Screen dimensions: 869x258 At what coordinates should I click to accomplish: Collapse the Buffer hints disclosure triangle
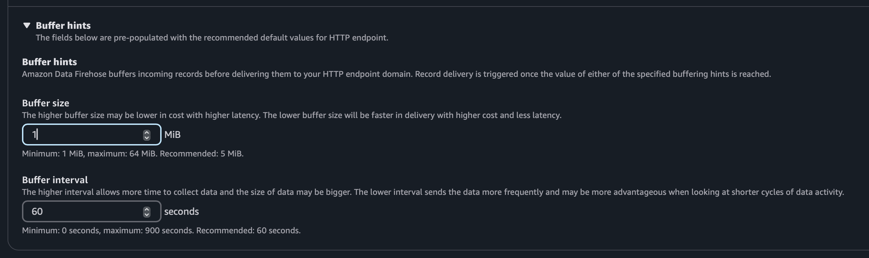coord(27,25)
